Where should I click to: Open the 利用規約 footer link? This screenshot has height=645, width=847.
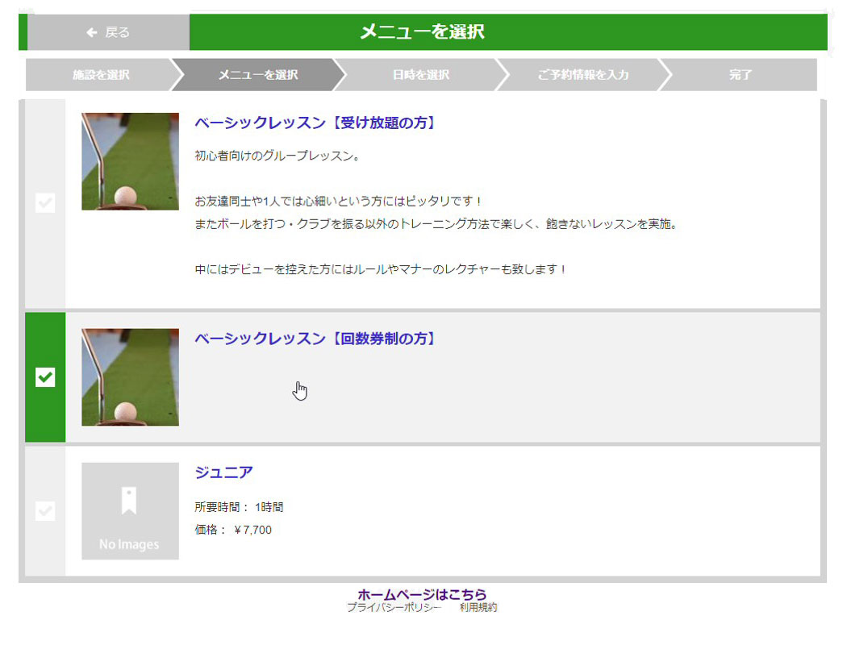click(478, 608)
